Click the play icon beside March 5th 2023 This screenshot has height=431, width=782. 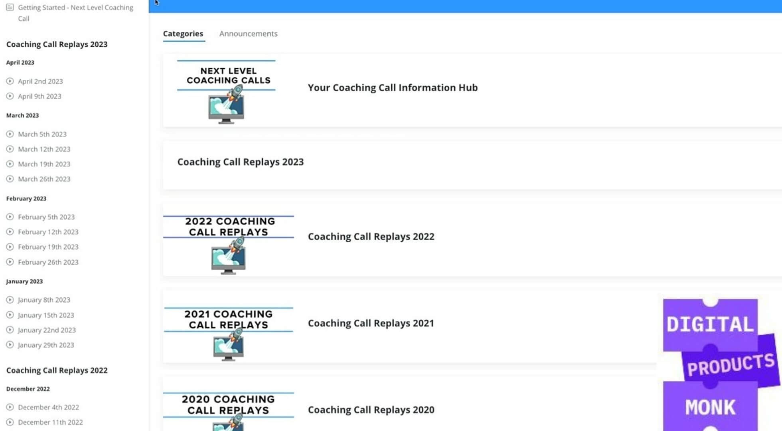[10, 134]
